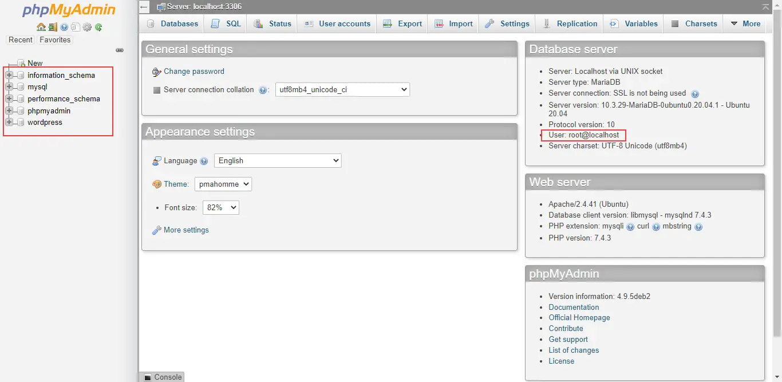This screenshot has height=382, width=782.
Task: Open the phpMyAdmin documentation question-mark icon
Action: pyautogui.click(x=64, y=27)
